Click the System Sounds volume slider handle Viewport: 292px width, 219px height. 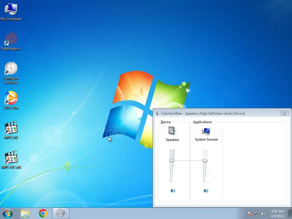[x=205, y=161]
